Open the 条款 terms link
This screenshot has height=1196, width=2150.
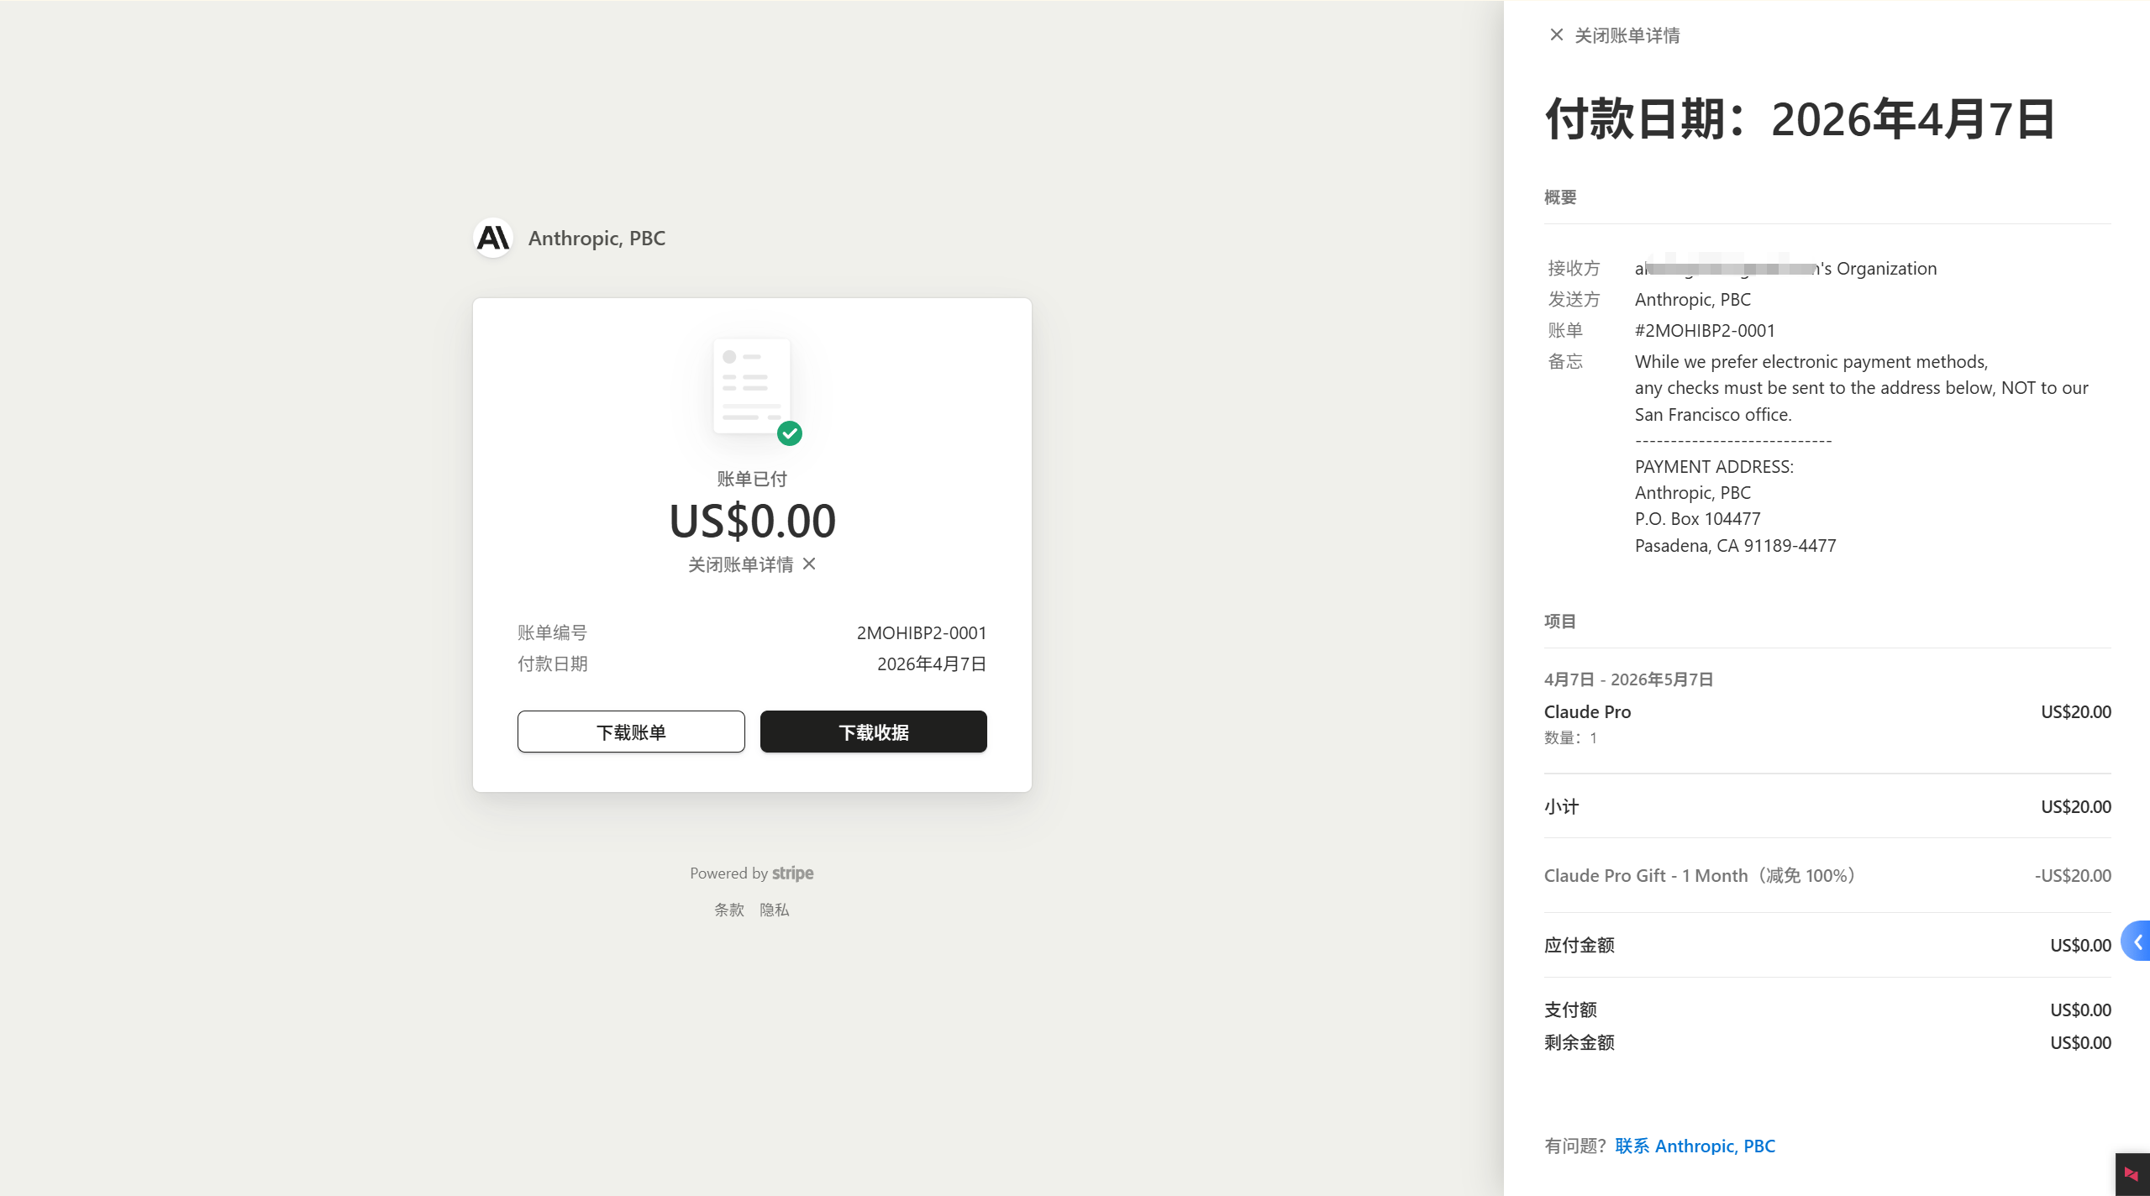728,910
